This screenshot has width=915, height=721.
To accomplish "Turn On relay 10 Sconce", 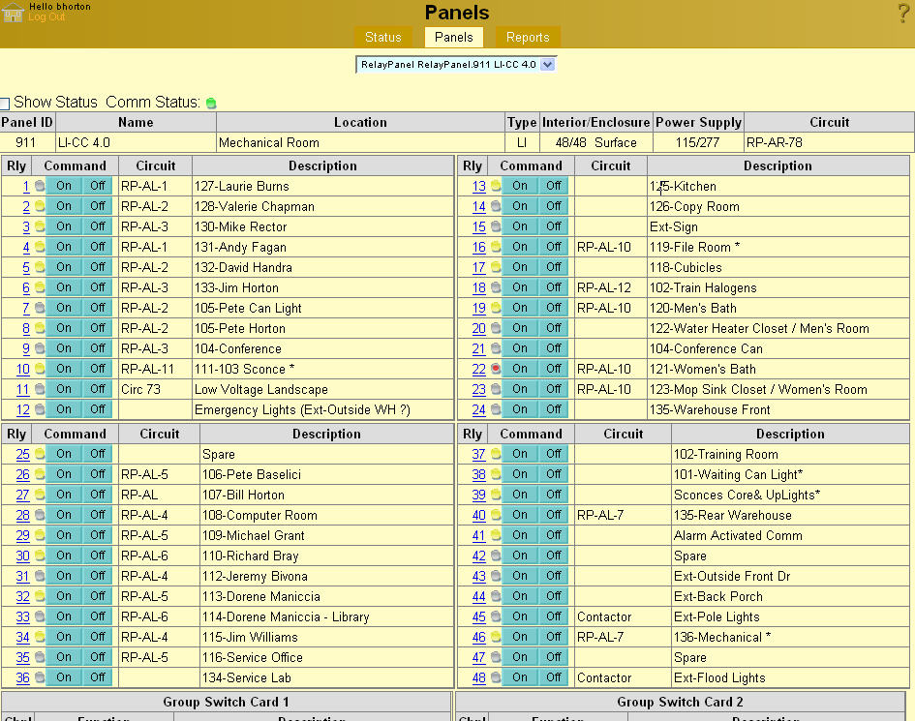I will tap(64, 369).
